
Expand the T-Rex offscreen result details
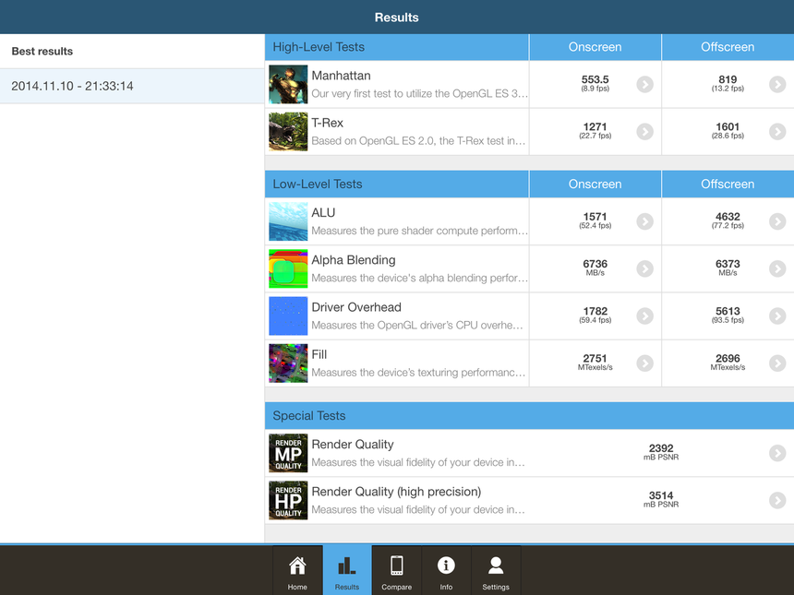click(776, 131)
